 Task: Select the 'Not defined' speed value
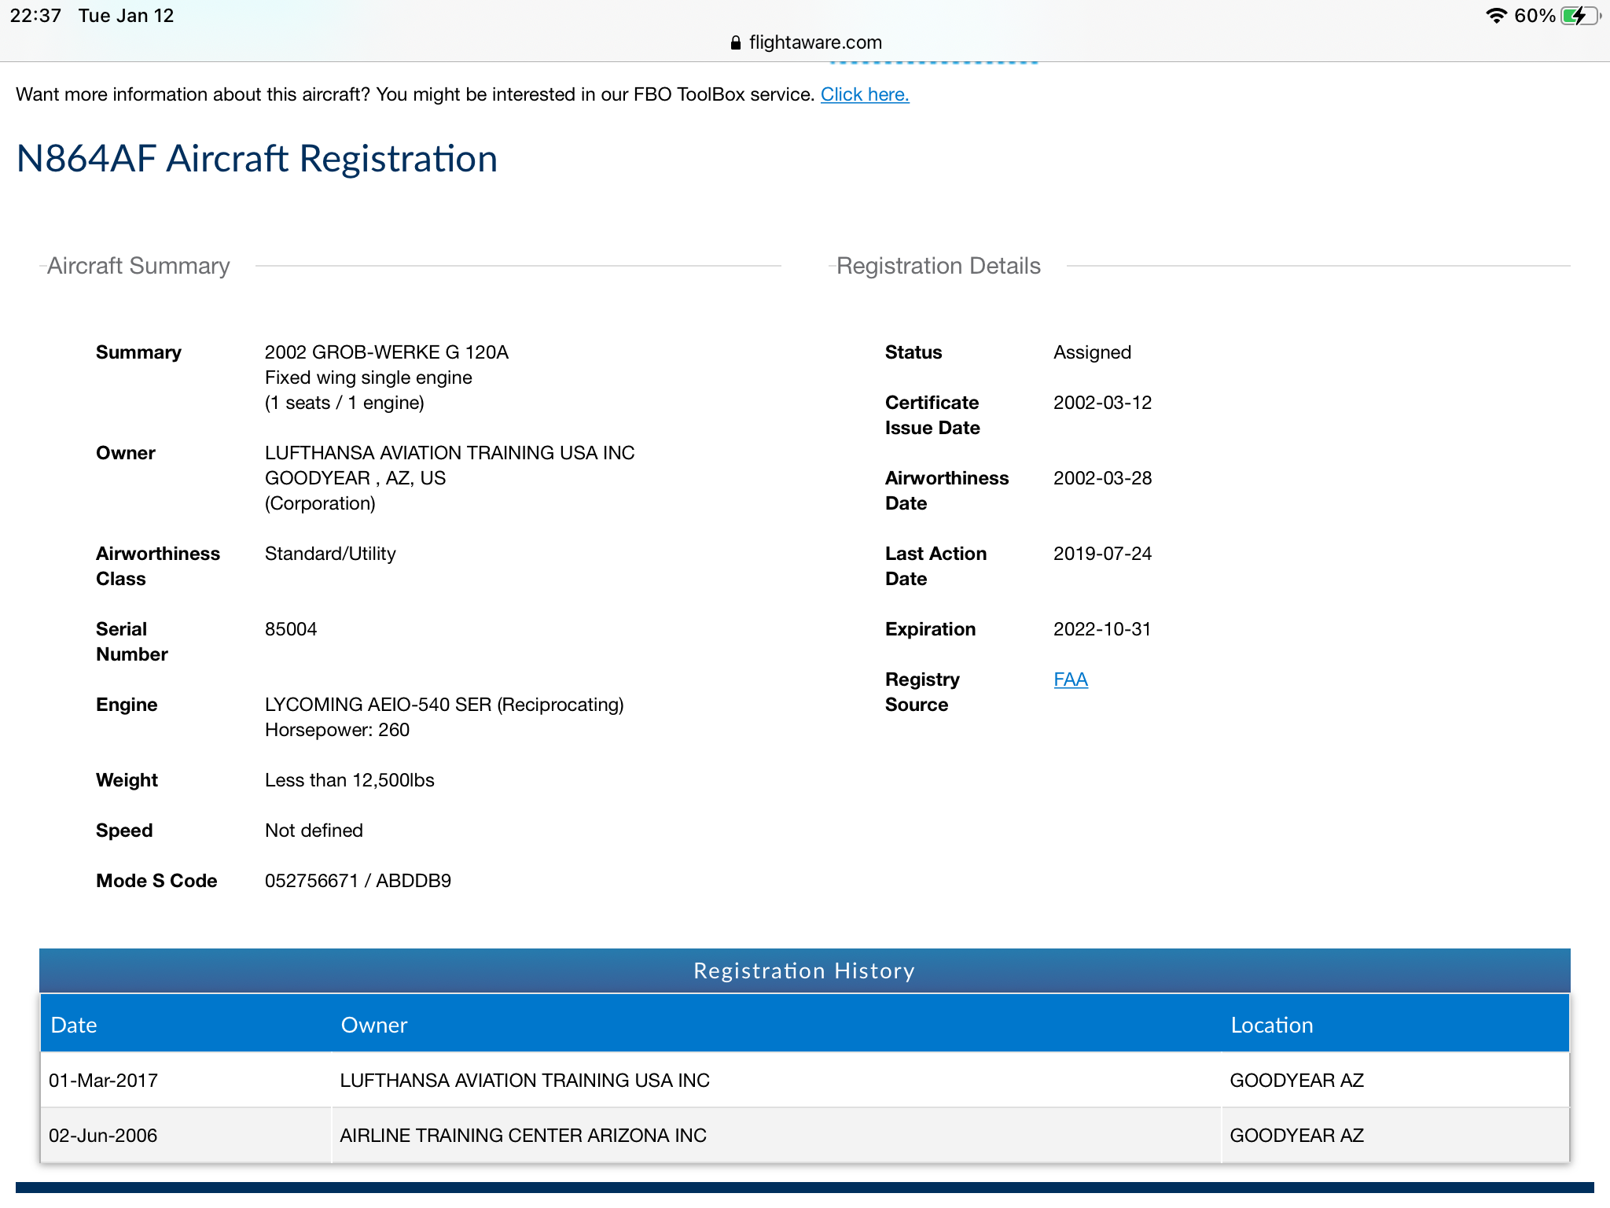(314, 830)
